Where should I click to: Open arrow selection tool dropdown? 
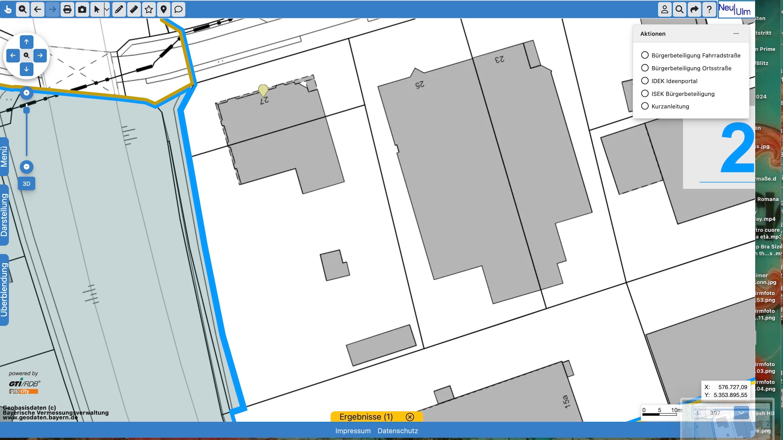pos(107,9)
